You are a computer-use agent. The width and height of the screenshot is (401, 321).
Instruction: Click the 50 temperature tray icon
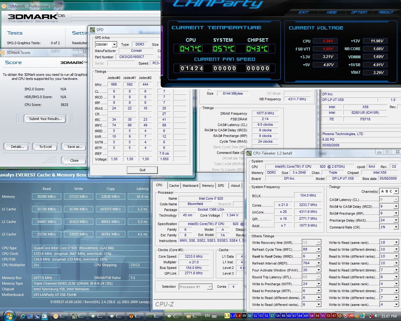click(x=249, y=316)
